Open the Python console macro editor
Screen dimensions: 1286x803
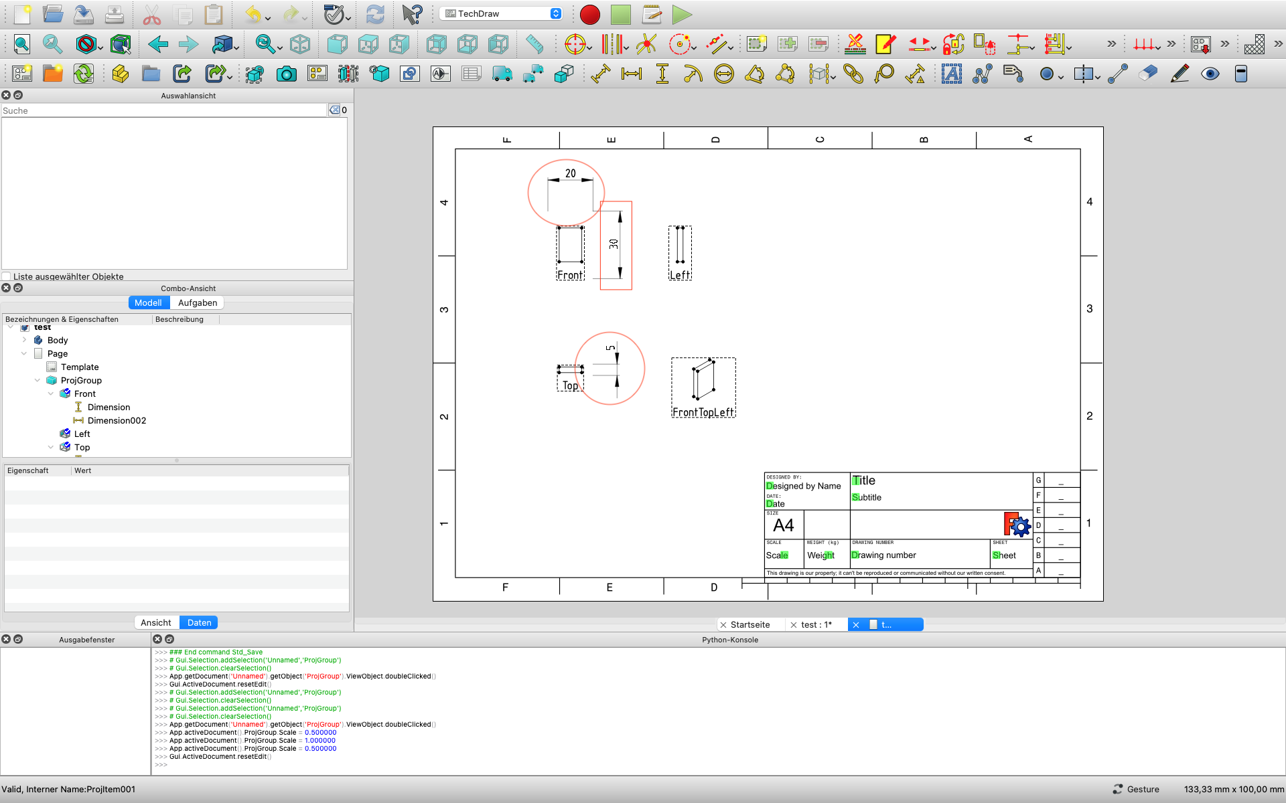[652, 14]
